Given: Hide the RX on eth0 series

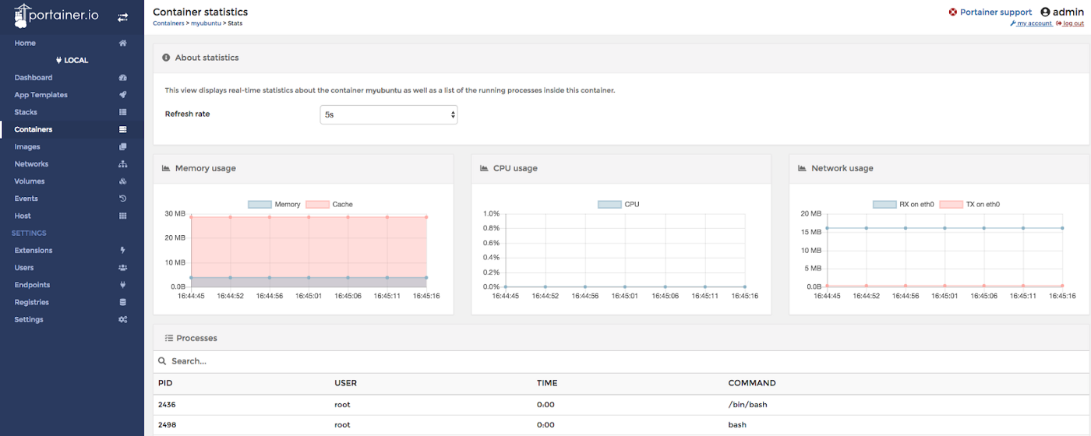Looking at the screenshot, I should tap(896, 205).
